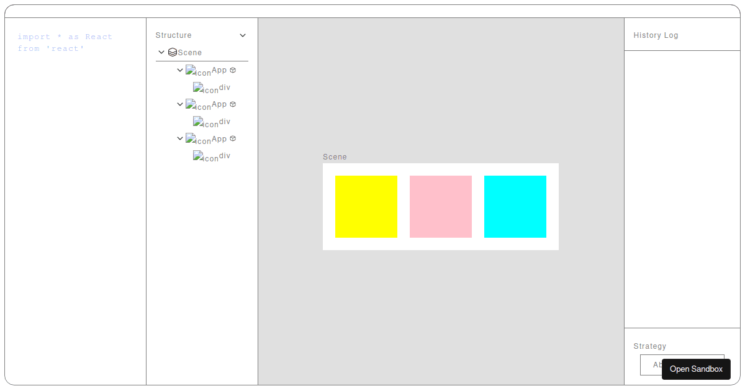Image resolution: width=745 pixels, height=391 pixels.
Task: Click the cube icon on the third App node
Action: [233, 138]
